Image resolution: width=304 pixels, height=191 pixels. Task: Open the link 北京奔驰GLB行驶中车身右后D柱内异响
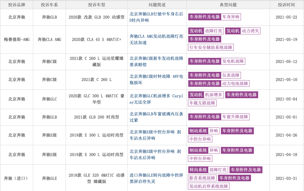click(x=156, y=17)
